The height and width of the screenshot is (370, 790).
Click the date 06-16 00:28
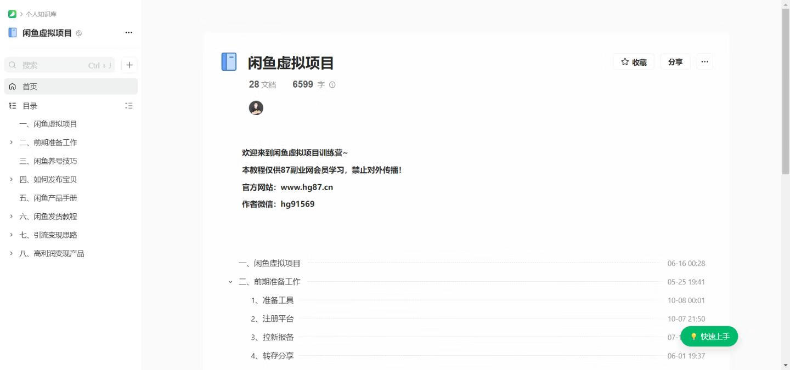686,264
